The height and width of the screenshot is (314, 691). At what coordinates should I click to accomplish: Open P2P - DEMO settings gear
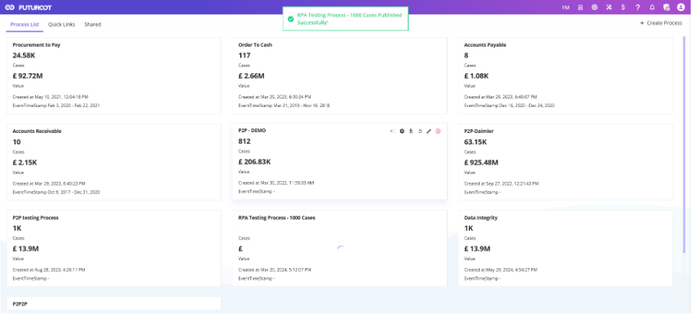tap(402, 131)
